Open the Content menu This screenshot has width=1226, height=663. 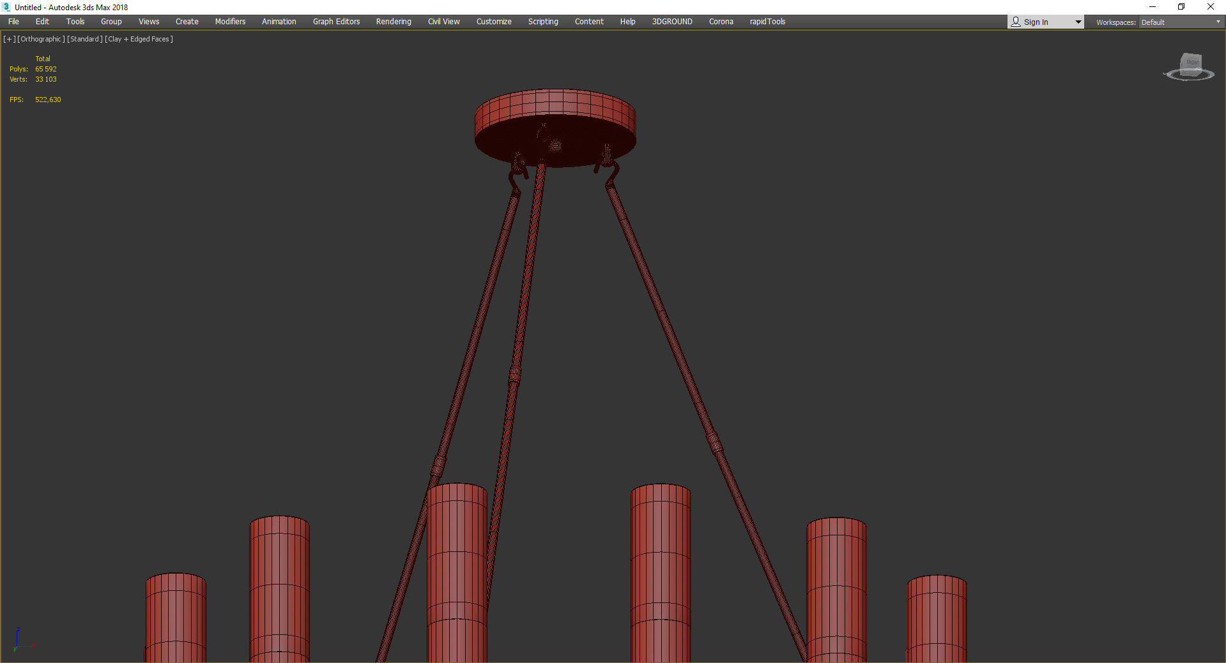(x=589, y=22)
